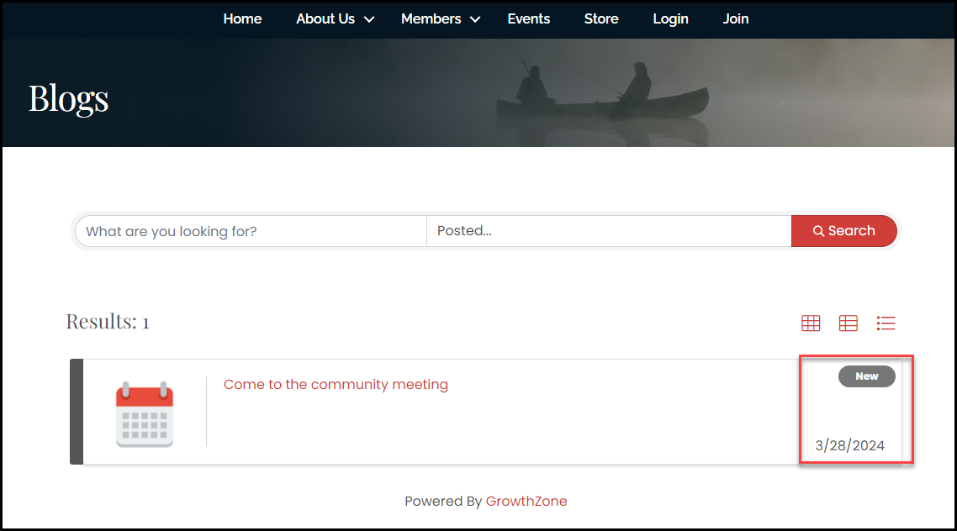
Task: Open the Events menu item
Action: click(x=528, y=18)
